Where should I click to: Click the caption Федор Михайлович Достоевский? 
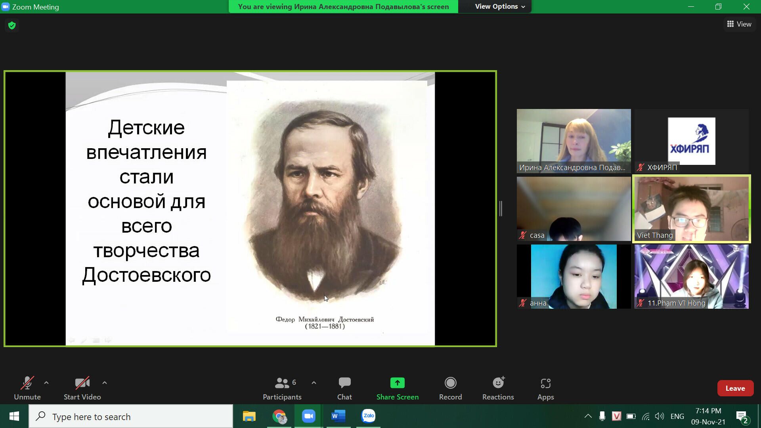(x=325, y=319)
